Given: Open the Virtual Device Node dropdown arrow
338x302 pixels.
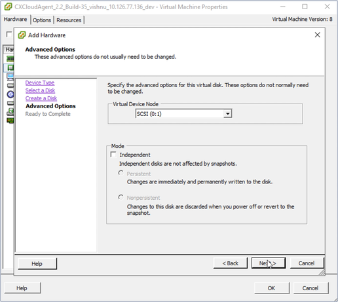Looking at the screenshot, I should 227,113.
